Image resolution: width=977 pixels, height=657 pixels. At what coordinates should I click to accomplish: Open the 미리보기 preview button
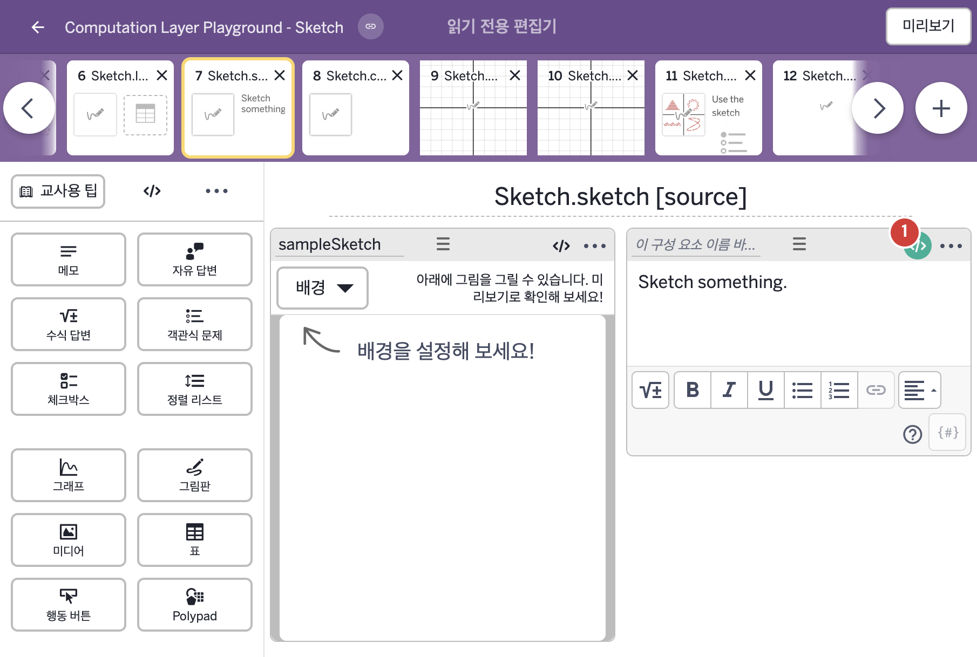928,26
